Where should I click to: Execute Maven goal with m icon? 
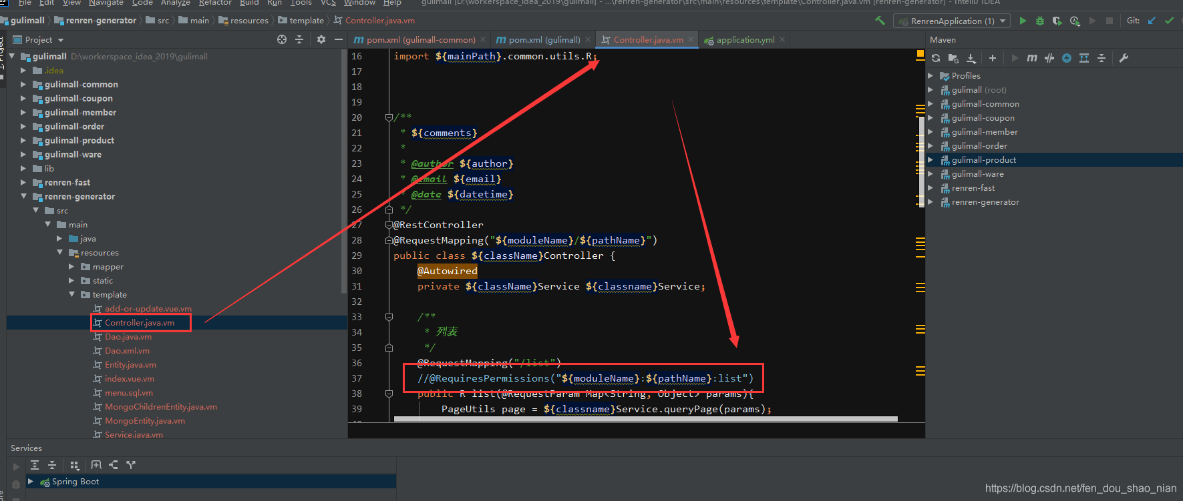click(x=1032, y=58)
